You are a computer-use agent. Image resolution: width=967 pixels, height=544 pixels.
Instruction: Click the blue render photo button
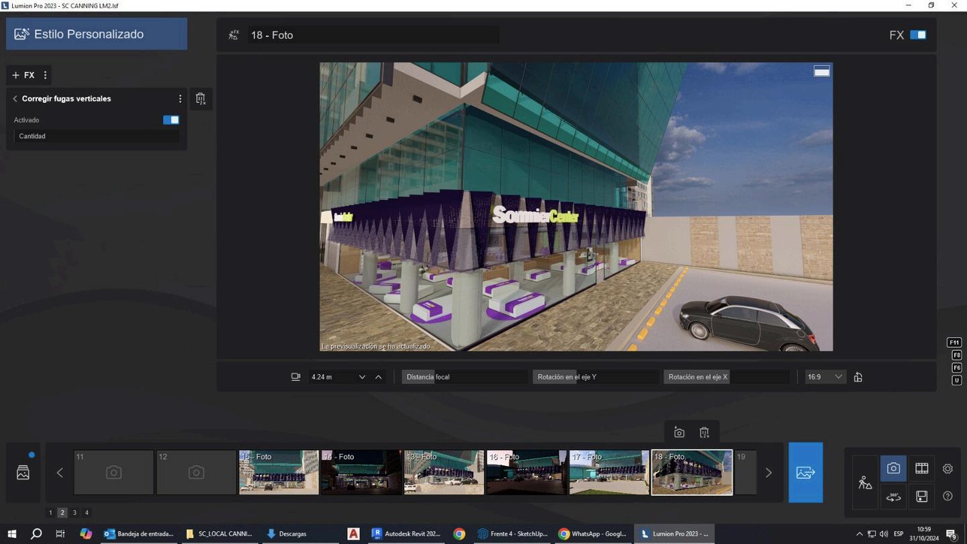click(806, 472)
